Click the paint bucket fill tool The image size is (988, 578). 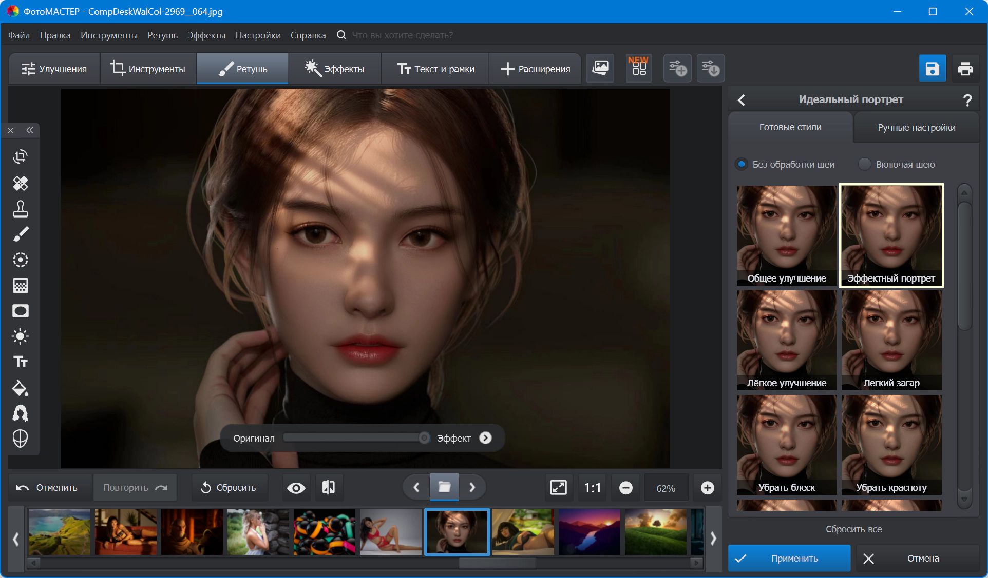pos(20,388)
